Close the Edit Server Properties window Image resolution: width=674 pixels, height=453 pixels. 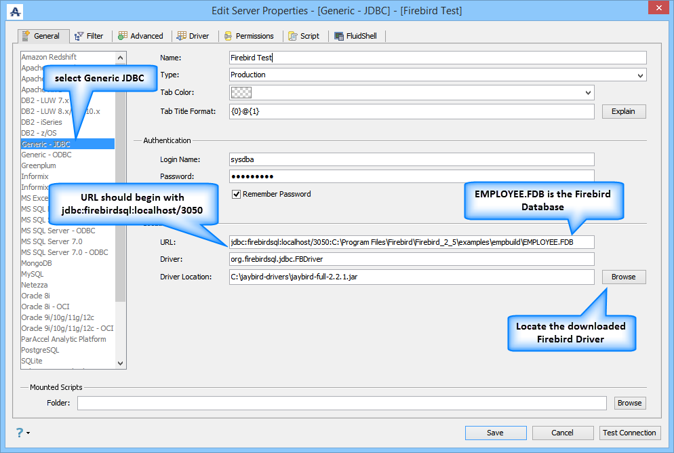pyautogui.click(x=658, y=7)
